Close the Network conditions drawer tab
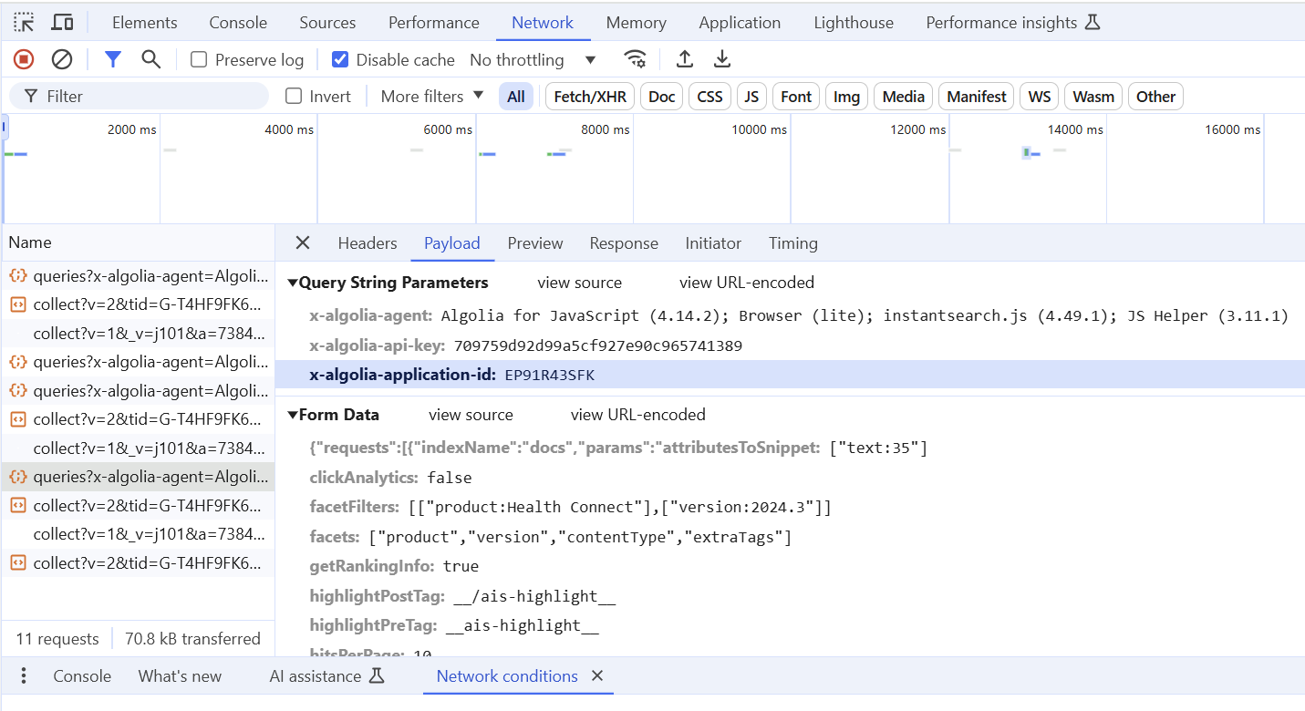 (597, 675)
